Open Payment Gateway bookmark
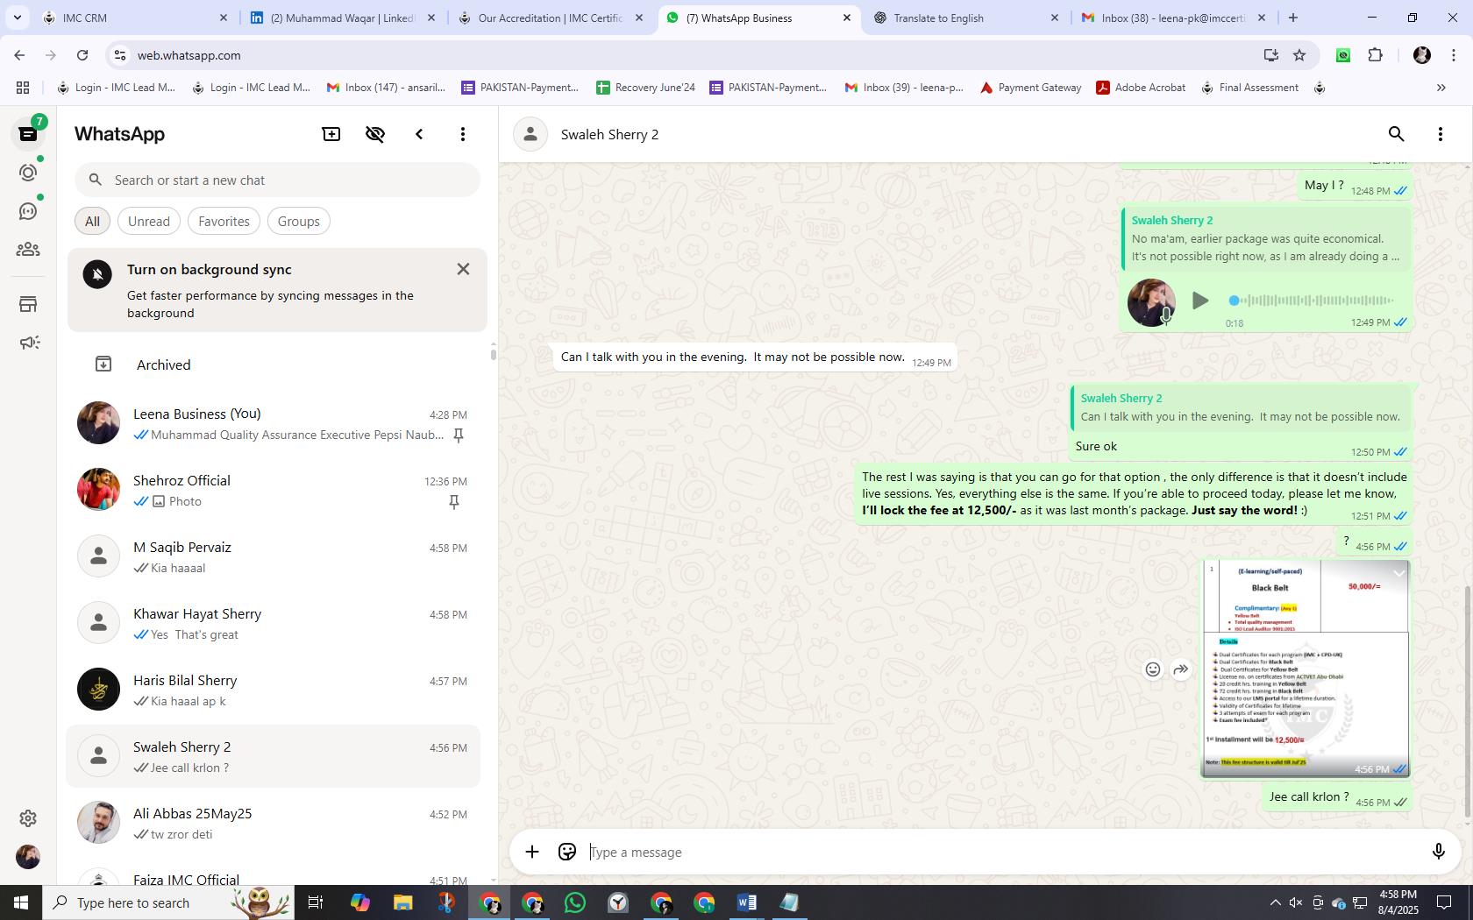Viewport: 1473px width, 920px height. tap(1030, 88)
